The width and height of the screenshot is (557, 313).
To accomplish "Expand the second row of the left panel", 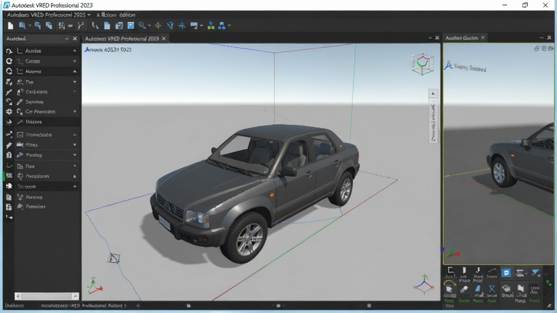I will click(75, 61).
